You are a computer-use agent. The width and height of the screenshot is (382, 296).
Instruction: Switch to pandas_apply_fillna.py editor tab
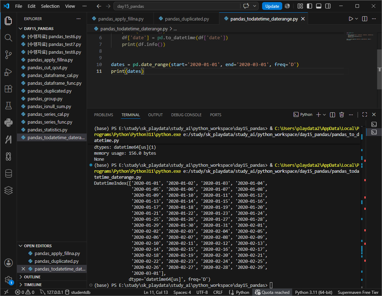(121, 19)
